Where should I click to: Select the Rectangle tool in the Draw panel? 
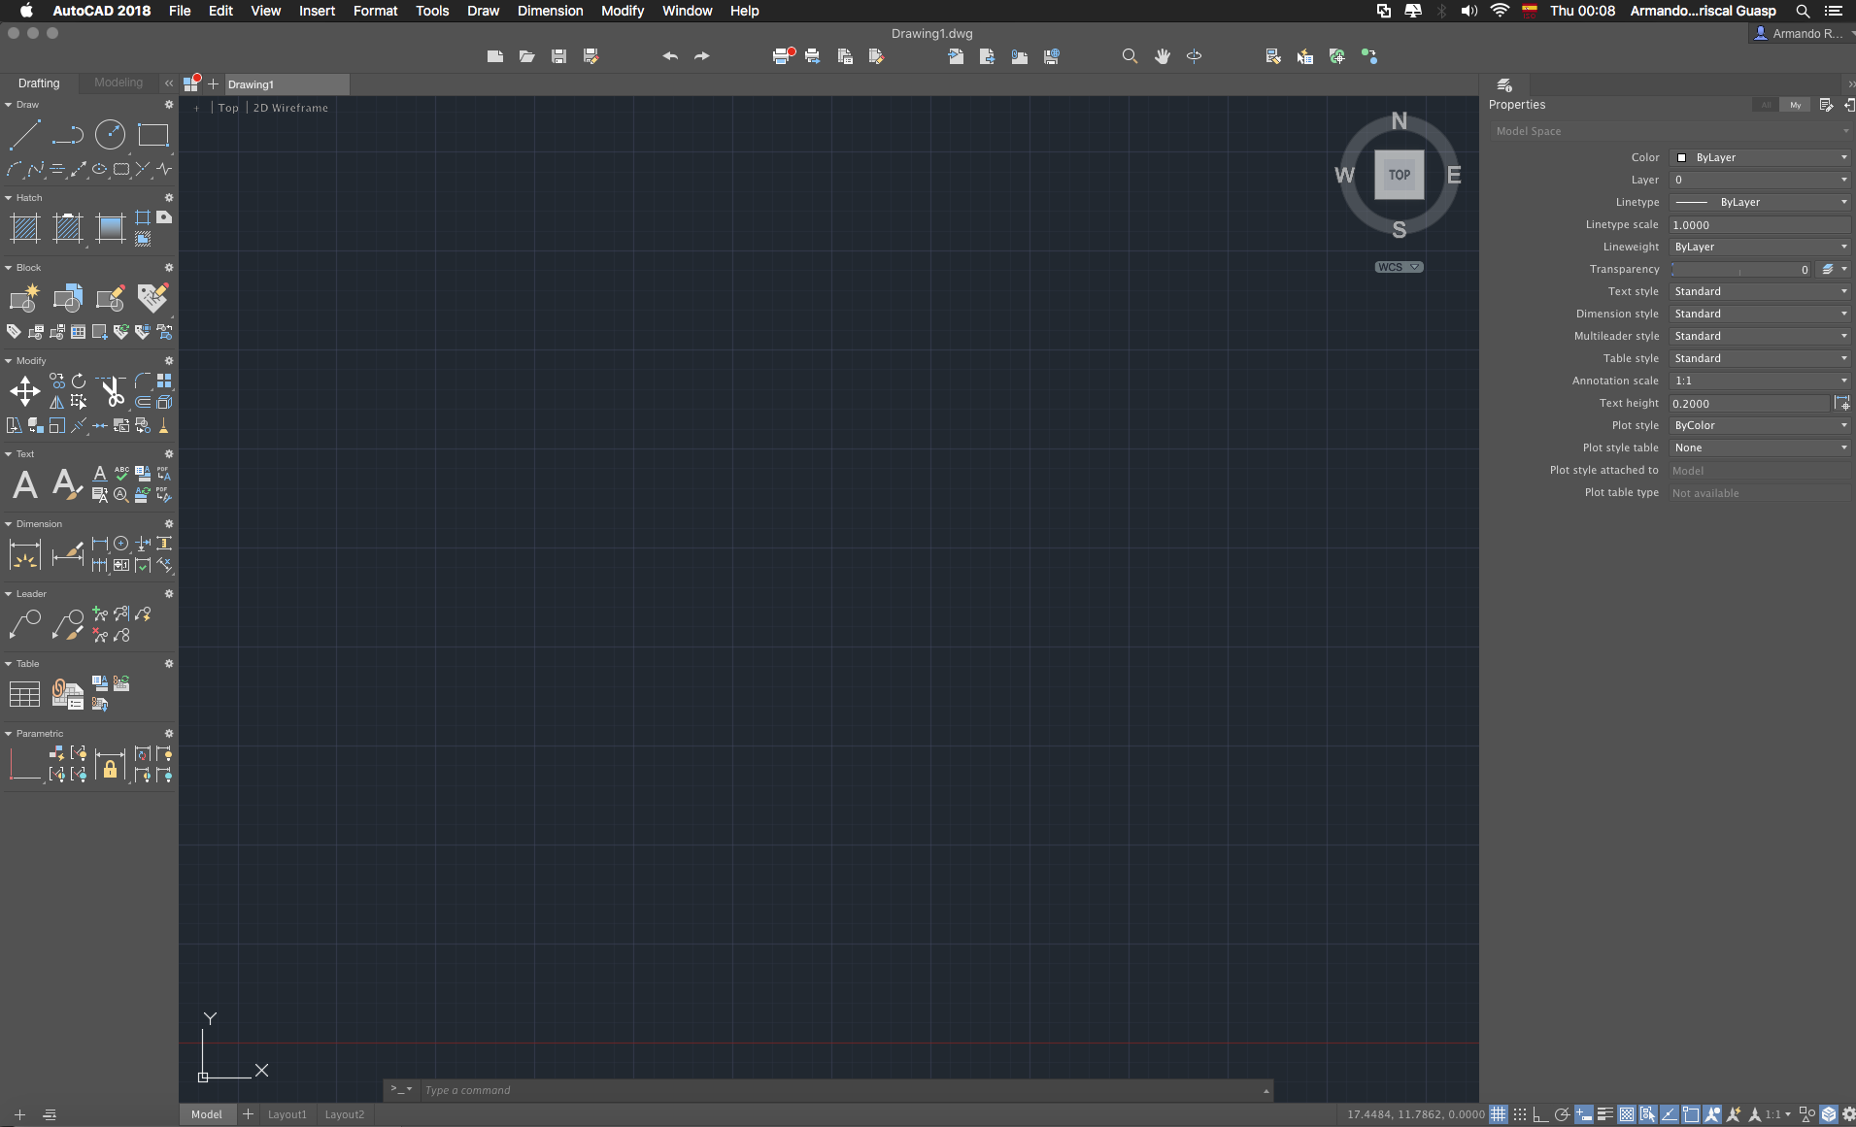pos(152,135)
